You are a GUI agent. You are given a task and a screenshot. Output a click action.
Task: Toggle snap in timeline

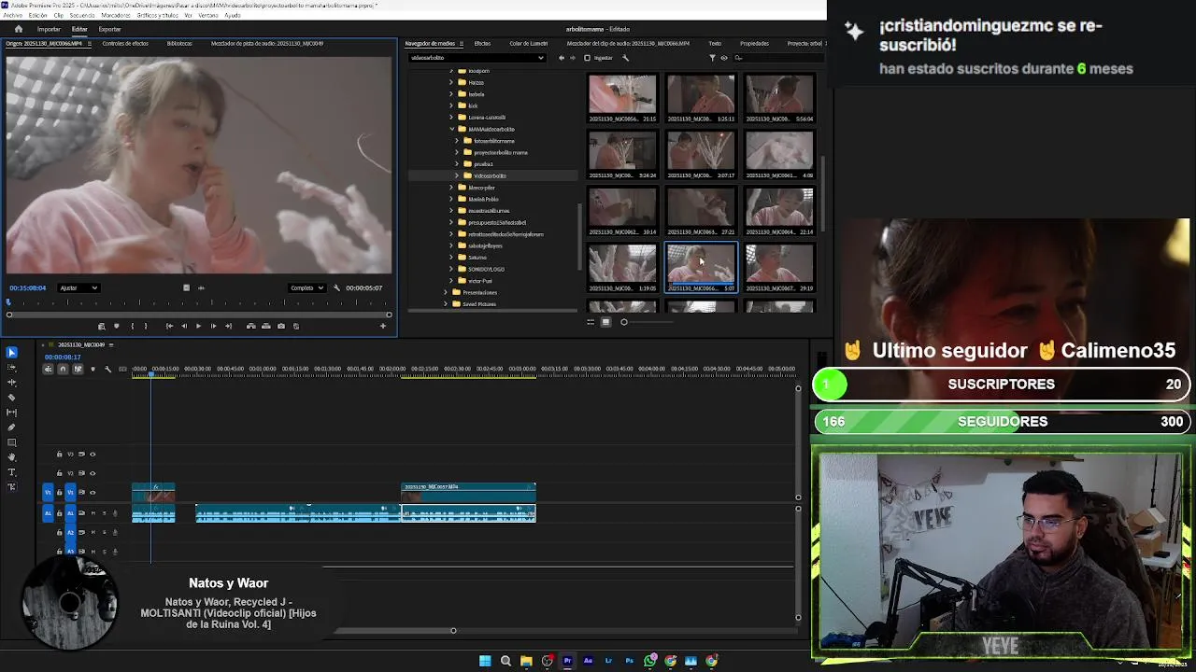point(63,370)
